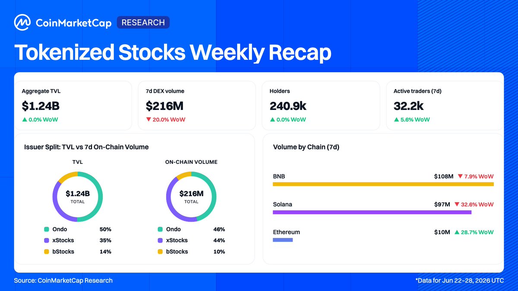
Task: Click the ON-CHAIN VOLUME chart label
Action: 191,162
